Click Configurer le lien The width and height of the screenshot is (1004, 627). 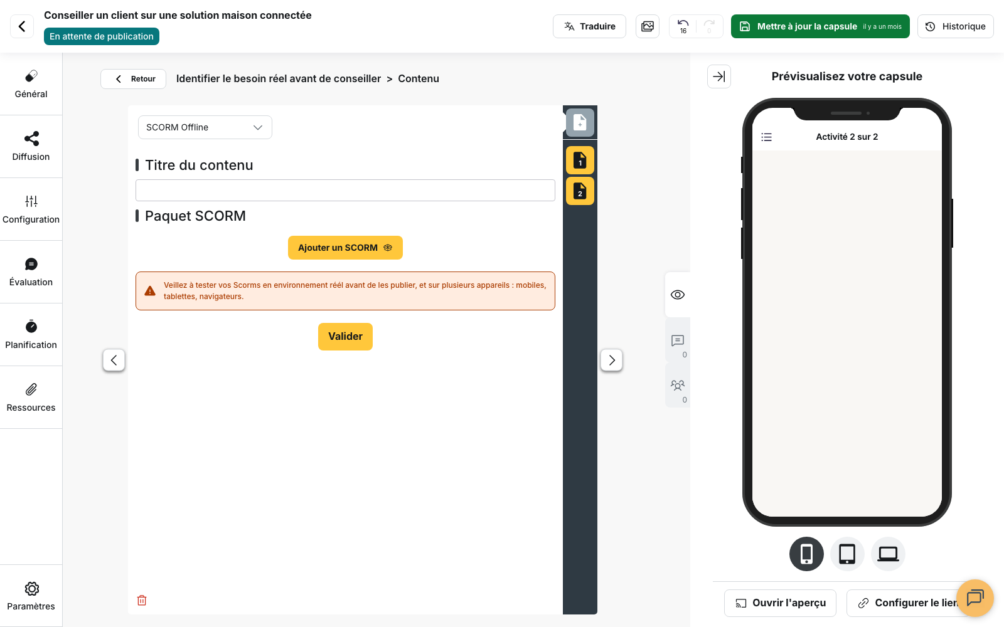908,603
